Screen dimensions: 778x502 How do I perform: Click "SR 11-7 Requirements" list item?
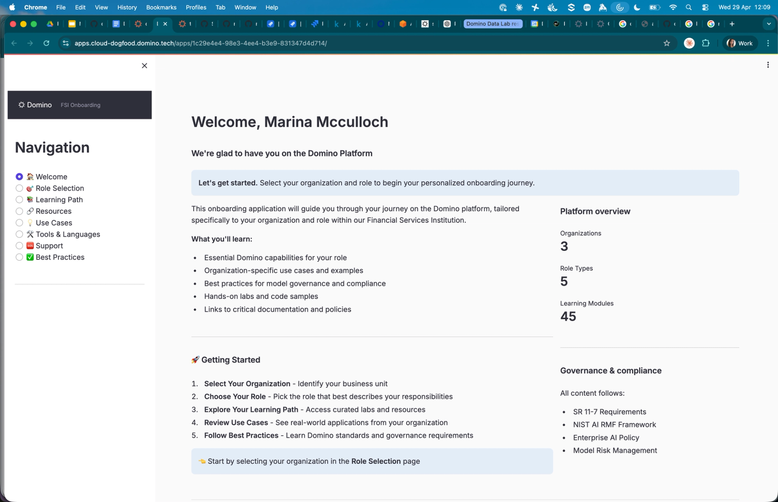pyautogui.click(x=609, y=412)
